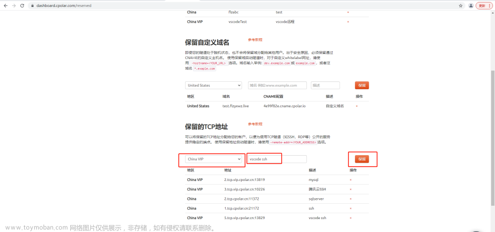
Task: Click the TCP description field 'vscode ssh'
Action: point(277,159)
